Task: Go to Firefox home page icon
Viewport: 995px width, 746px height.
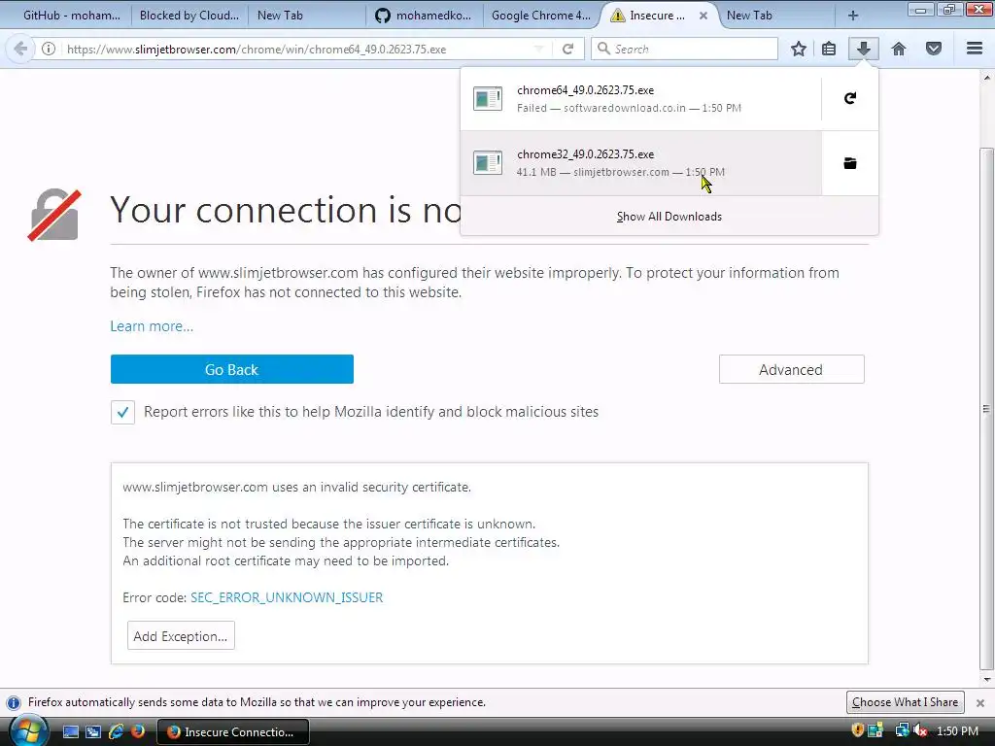Action: point(899,49)
